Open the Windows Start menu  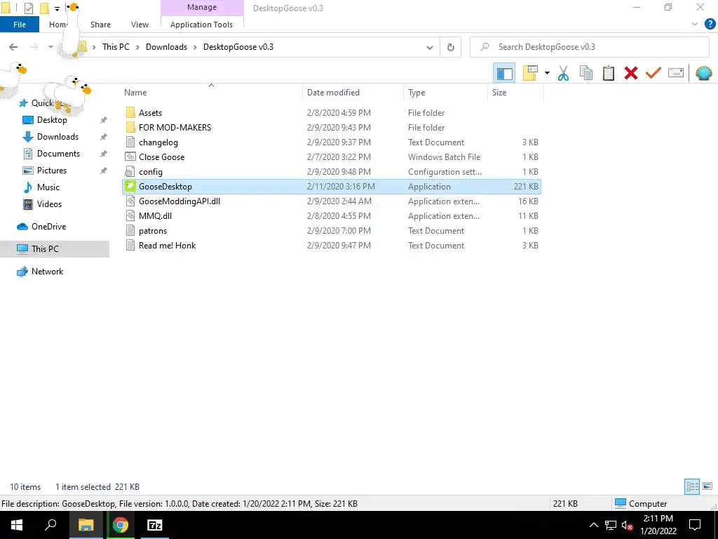coord(17,525)
